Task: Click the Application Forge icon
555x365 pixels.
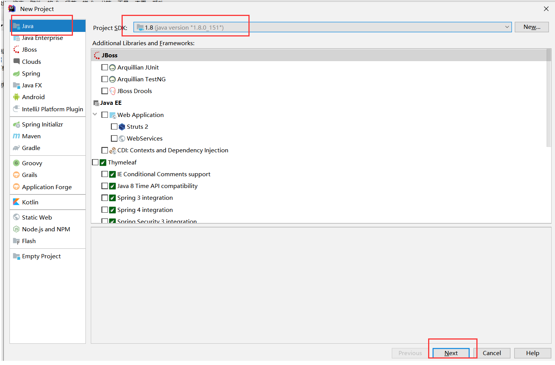Action: pyautogui.click(x=16, y=187)
